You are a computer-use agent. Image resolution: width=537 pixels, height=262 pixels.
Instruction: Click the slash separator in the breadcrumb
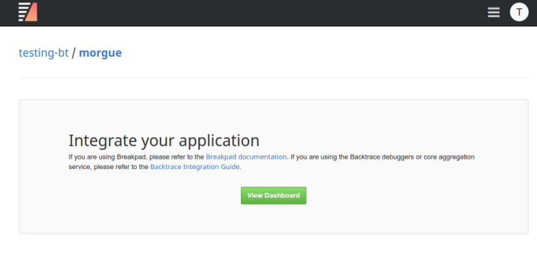tap(74, 53)
